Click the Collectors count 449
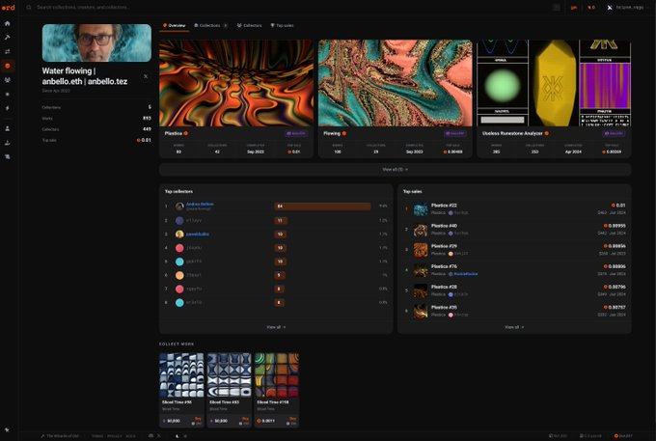The width and height of the screenshot is (656, 441). pos(147,129)
